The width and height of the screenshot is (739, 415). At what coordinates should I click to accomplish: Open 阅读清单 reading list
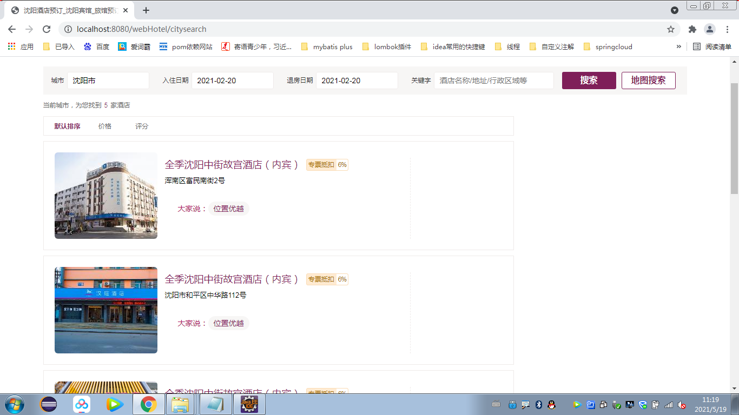[x=712, y=47]
